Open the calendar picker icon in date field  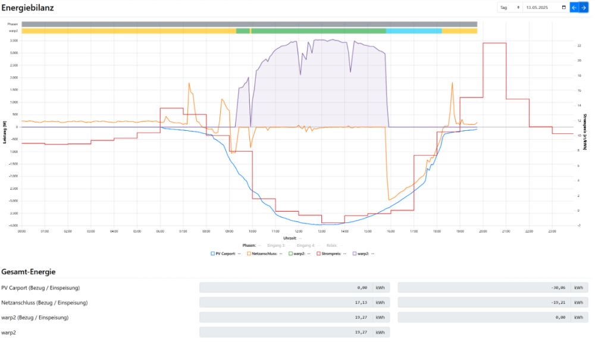pos(563,7)
